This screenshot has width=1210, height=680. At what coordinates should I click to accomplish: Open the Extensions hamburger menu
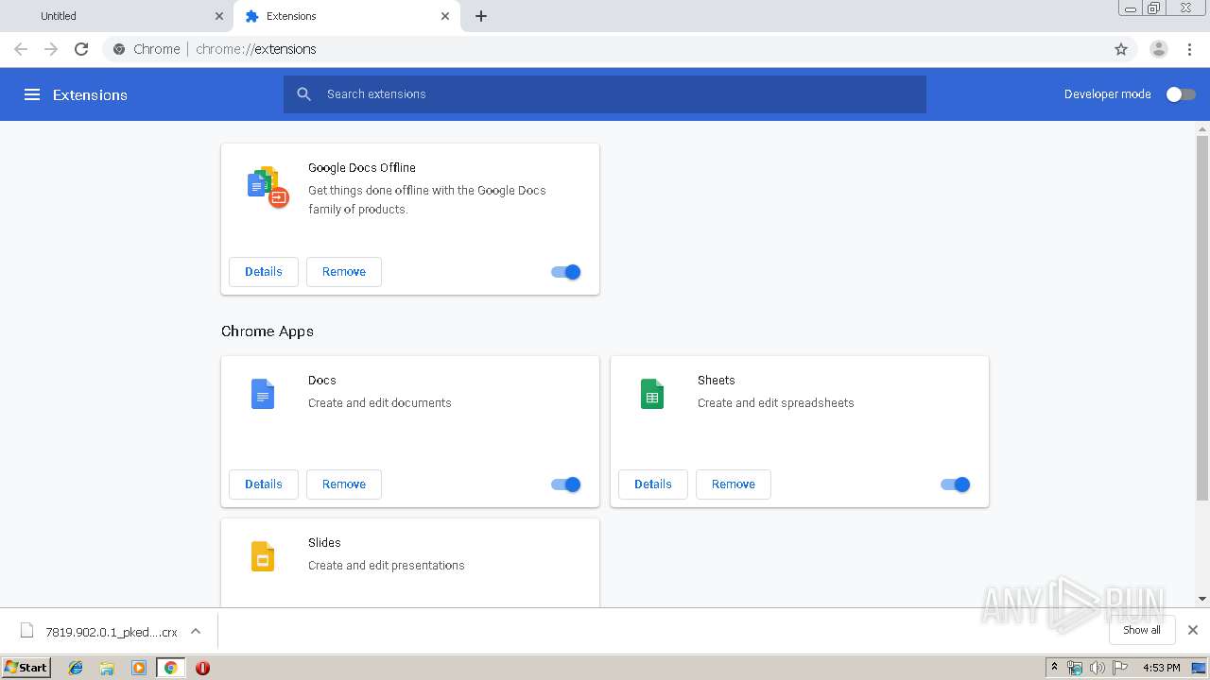(x=32, y=94)
